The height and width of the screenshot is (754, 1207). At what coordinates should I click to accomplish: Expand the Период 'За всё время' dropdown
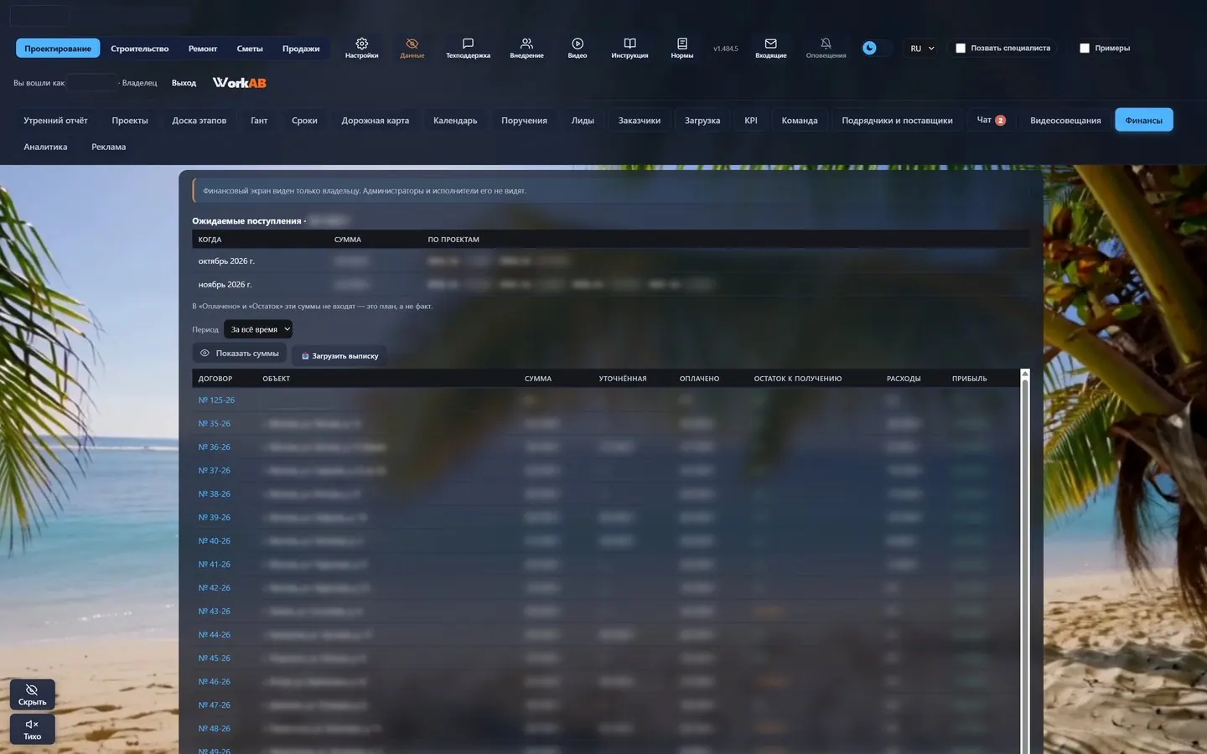(258, 329)
